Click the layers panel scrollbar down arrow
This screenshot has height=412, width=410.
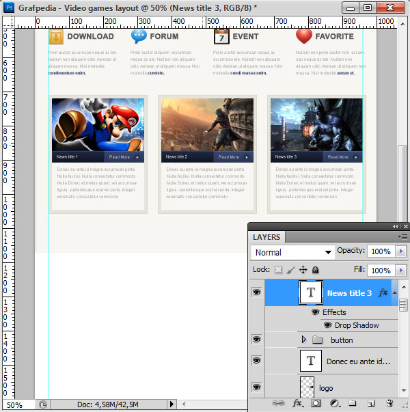404,391
